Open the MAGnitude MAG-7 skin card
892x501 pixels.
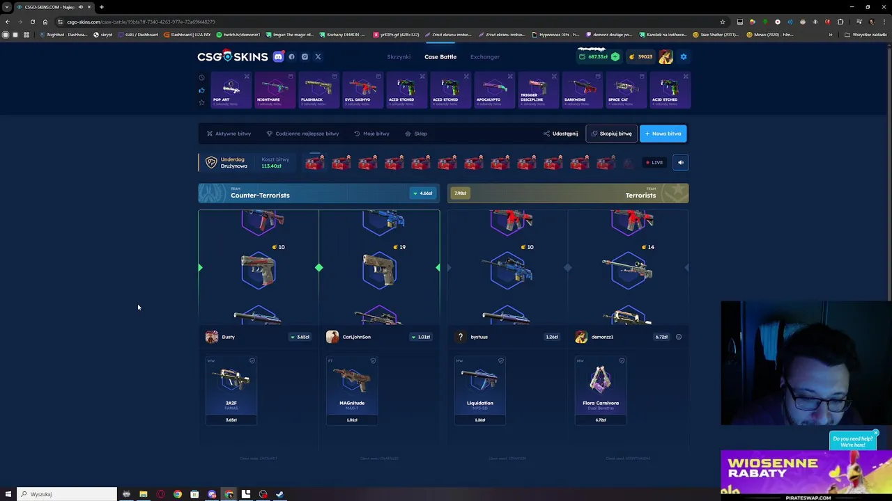click(x=352, y=390)
